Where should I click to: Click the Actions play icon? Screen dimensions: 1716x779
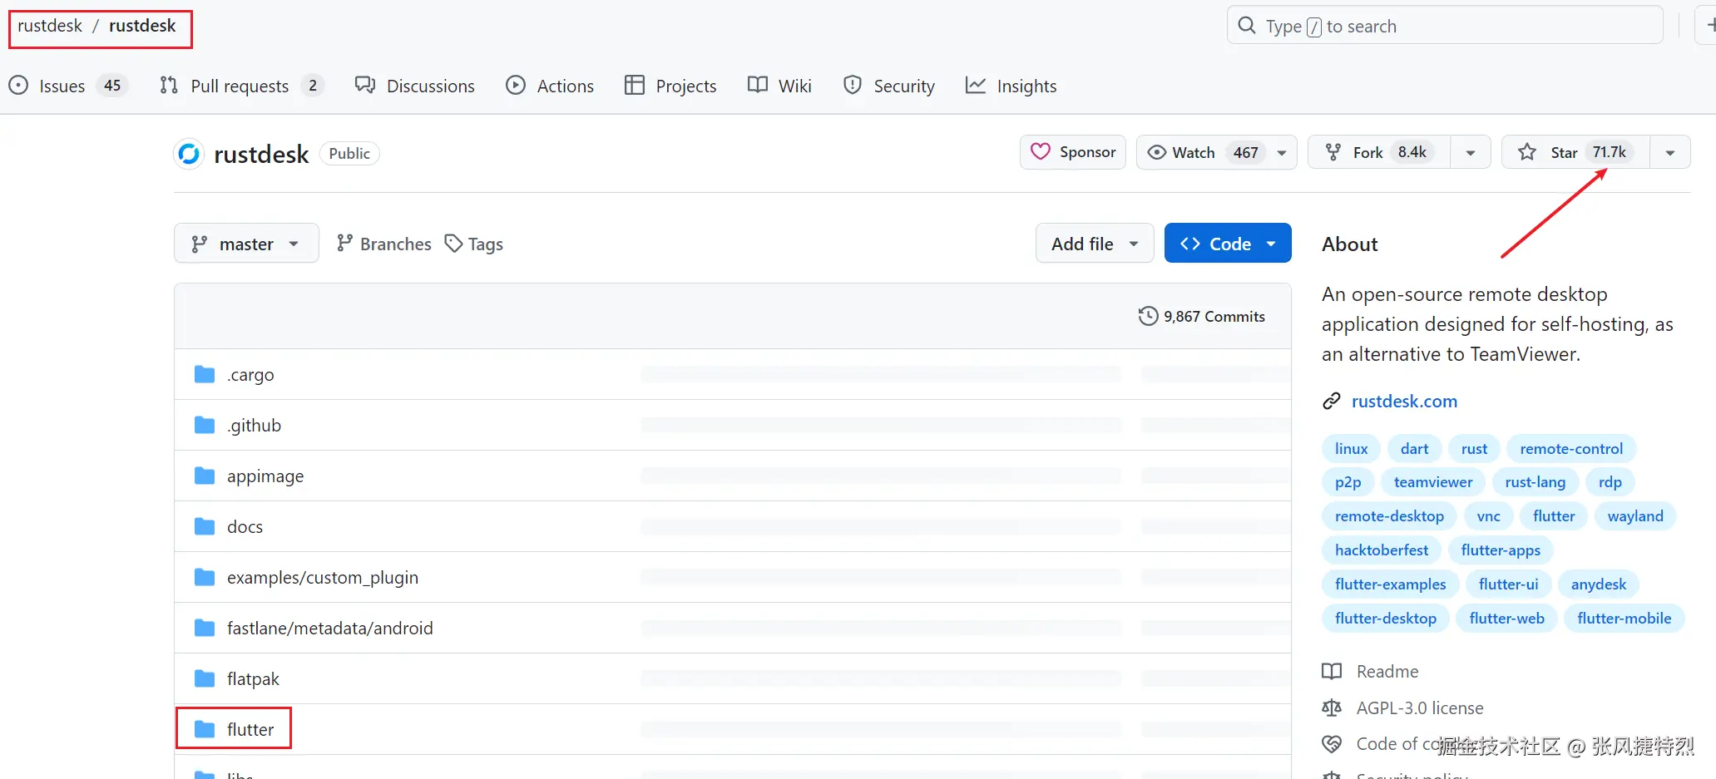point(516,86)
